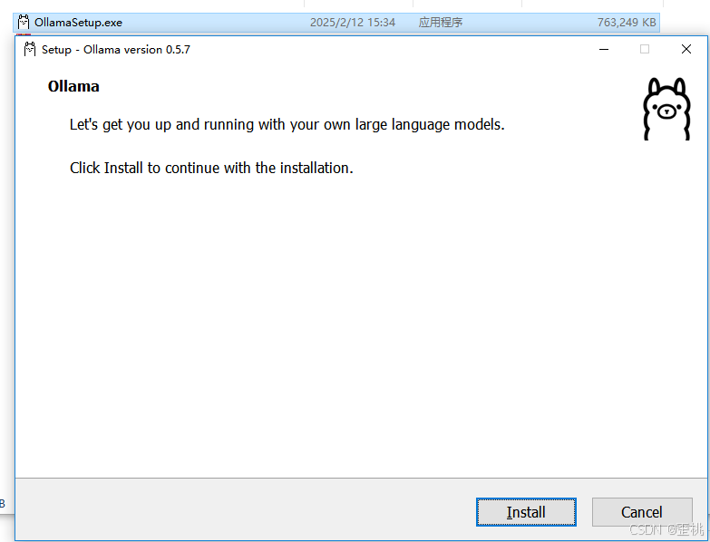Click the 'Let's get you up and running' text
The image size is (710, 542).
[x=287, y=124]
